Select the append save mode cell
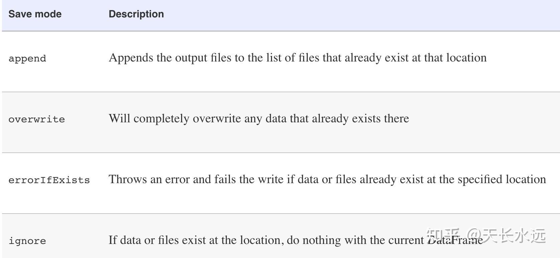The width and height of the screenshot is (560, 258). point(27,58)
